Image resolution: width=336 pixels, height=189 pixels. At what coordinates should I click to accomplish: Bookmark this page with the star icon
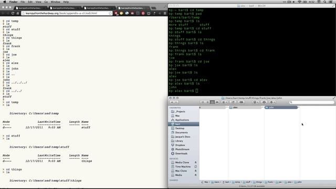[110, 13]
